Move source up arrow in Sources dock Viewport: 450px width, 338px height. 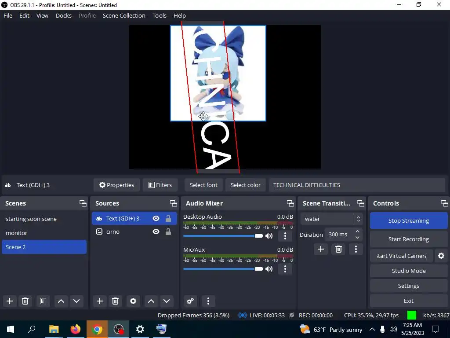(151, 301)
